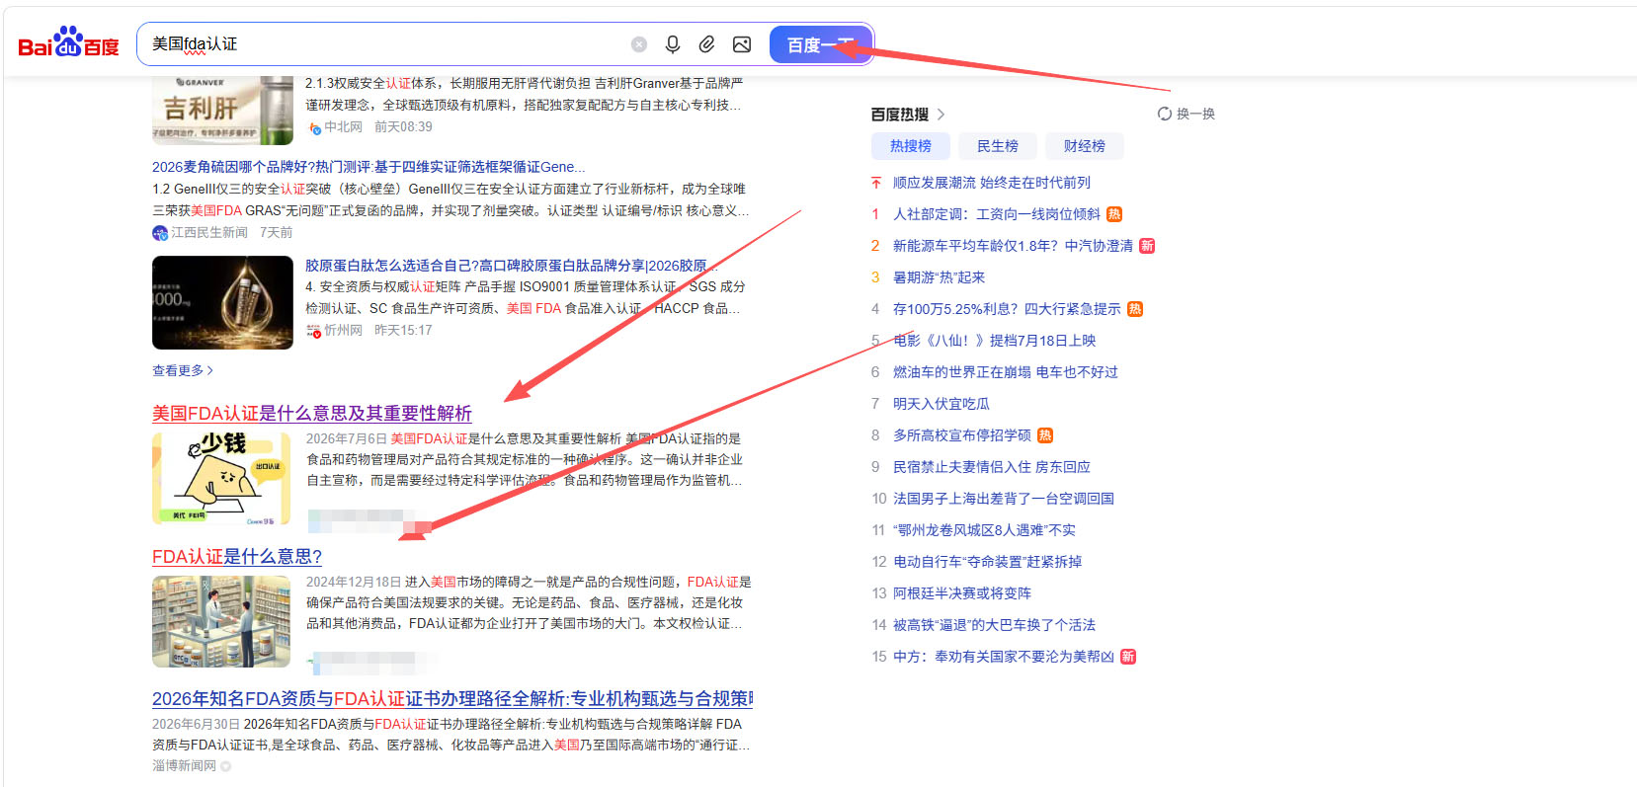Open result 2026年知名FDA资质与FDA认证证书办理路径全解析
The width and height of the screenshot is (1637, 787).
452,699
